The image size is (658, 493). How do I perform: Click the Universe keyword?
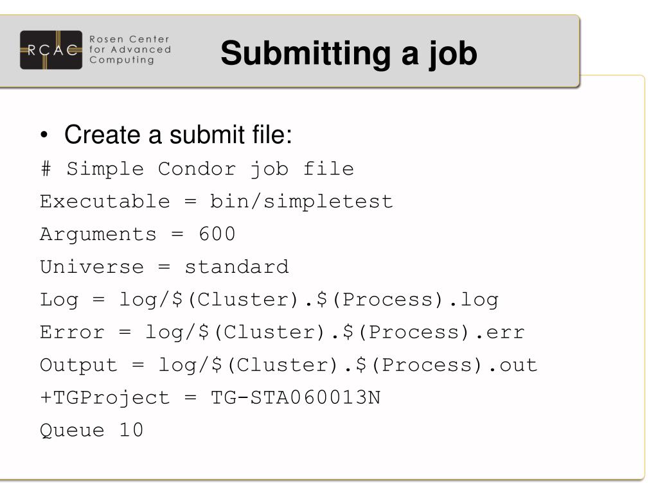pyautogui.click(x=92, y=267)
